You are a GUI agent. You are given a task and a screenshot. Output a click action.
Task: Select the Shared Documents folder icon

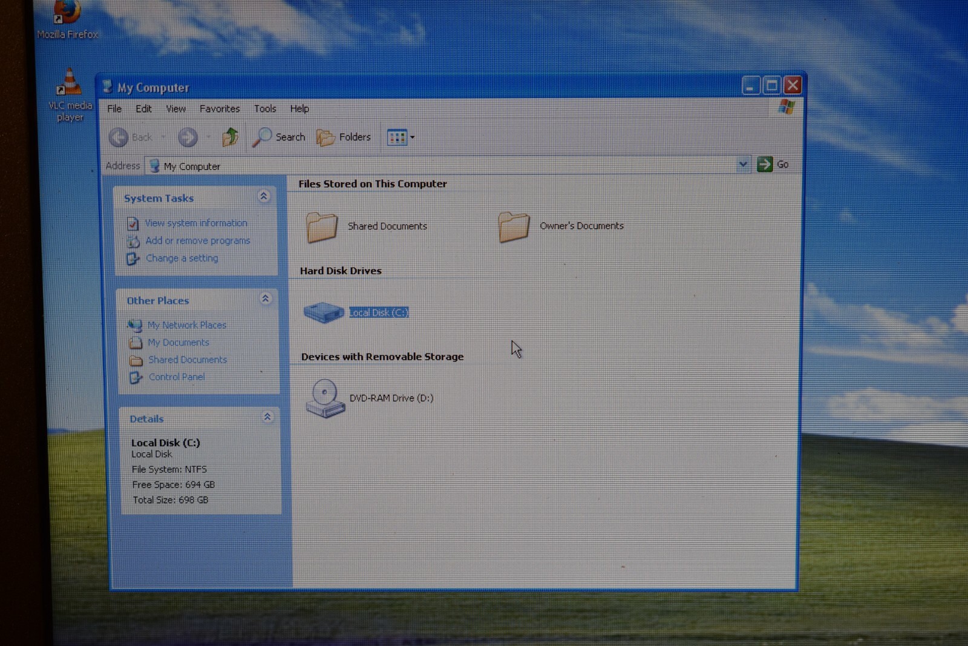click(321, 227)
